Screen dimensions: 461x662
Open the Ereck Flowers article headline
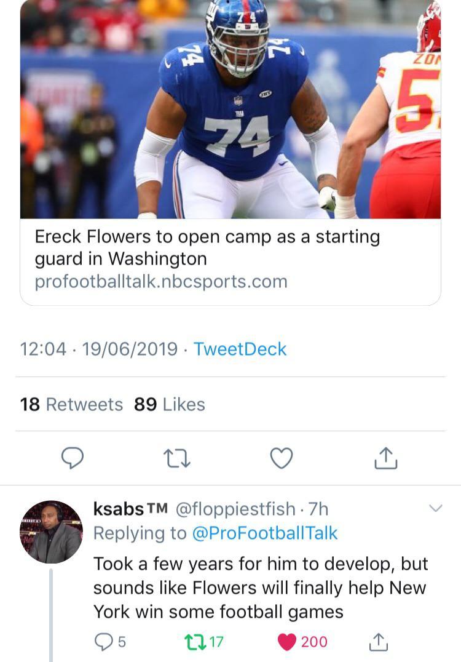coord(207,247)
